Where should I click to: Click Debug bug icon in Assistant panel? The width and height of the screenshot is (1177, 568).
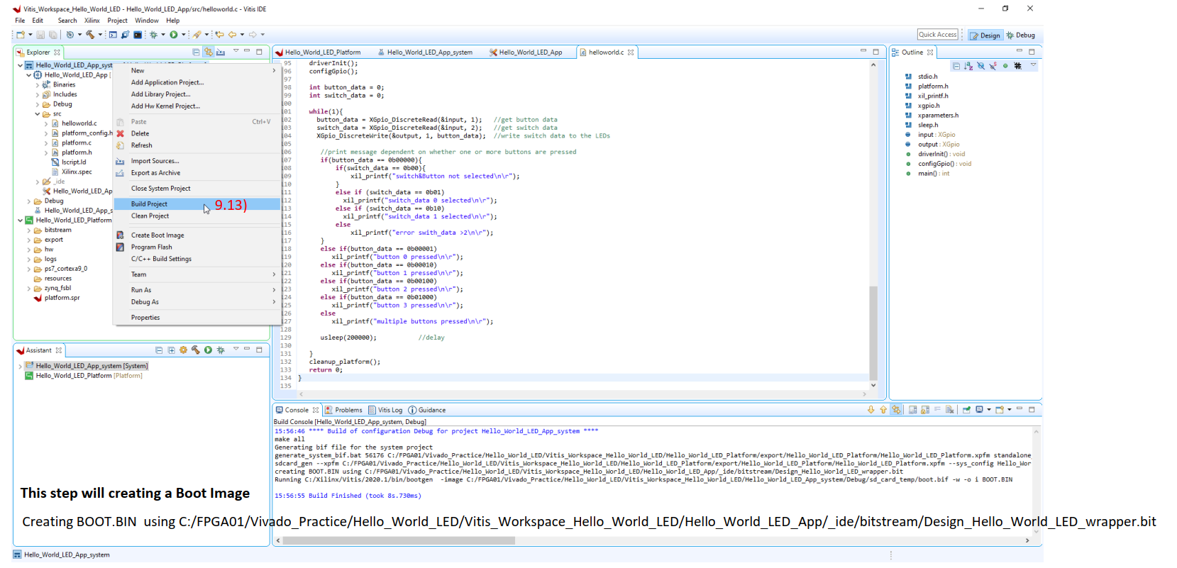point(221,350)
